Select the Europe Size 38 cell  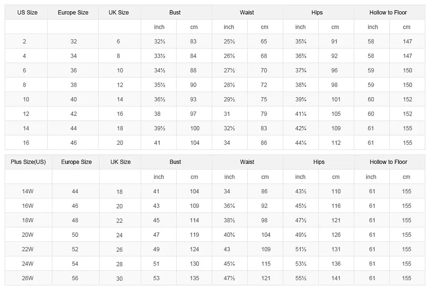click(x=74, y=85)
